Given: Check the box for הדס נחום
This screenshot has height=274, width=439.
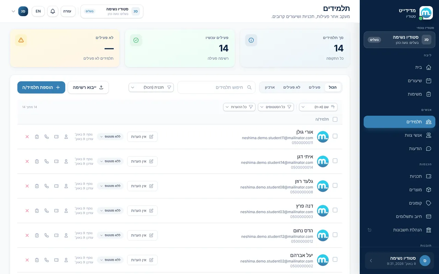Looking at the screenshot, I should coord(335,235).
